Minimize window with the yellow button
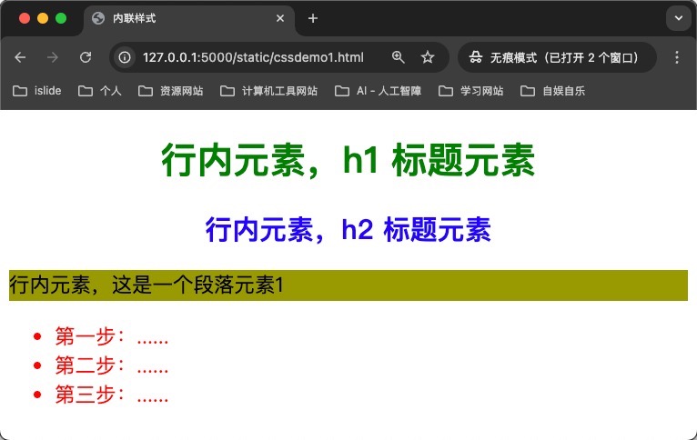This screenshot has height=440, width=697. click(x=43, y=18)
